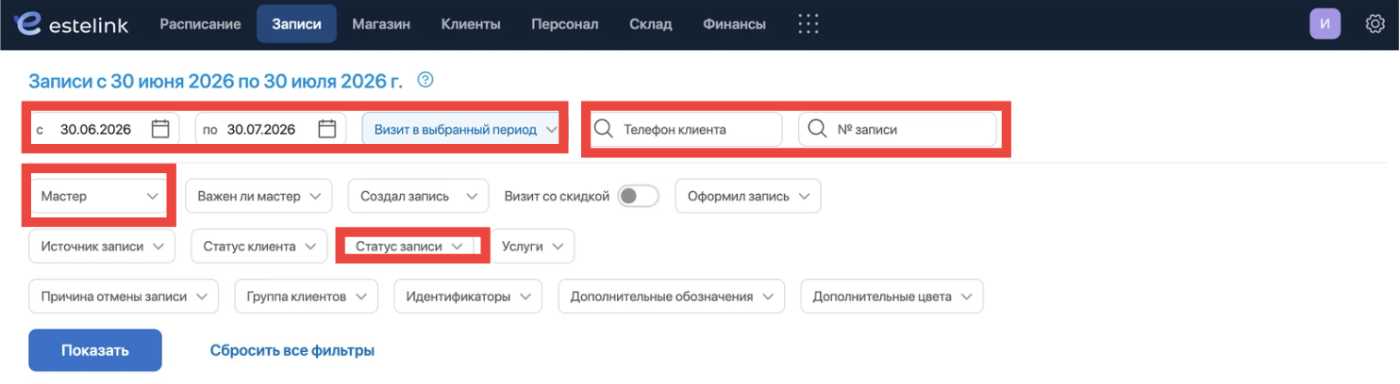The width and height of the screenshot is (1400, 384).
Task: Open the Причина отмены записи dropdown
Action: click(124, 296)
